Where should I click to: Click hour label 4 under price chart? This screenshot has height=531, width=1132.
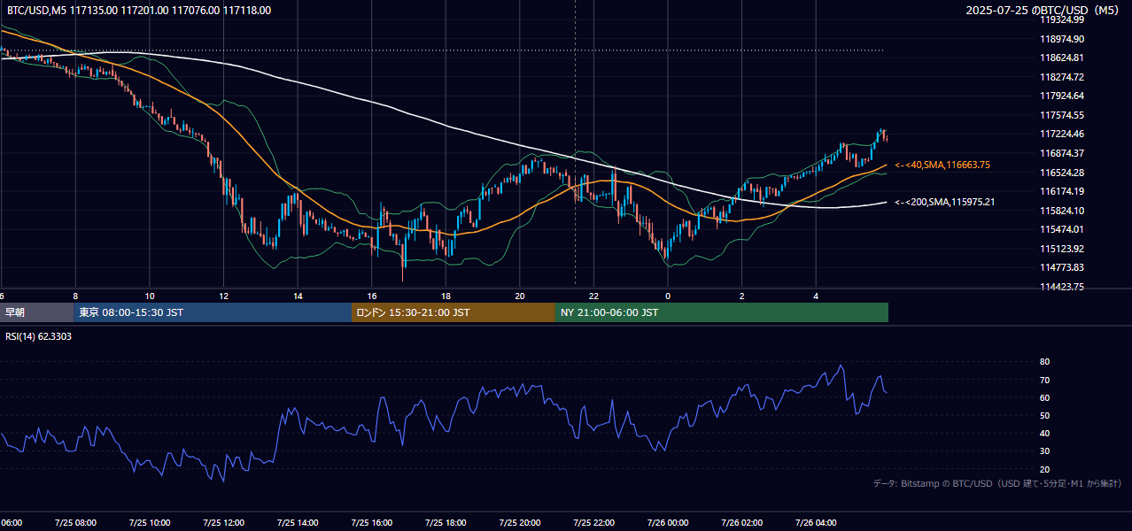816,296
